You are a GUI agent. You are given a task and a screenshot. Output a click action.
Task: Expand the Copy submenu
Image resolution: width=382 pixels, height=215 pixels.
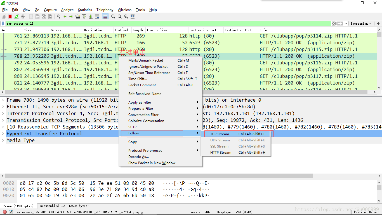(161, 142)
